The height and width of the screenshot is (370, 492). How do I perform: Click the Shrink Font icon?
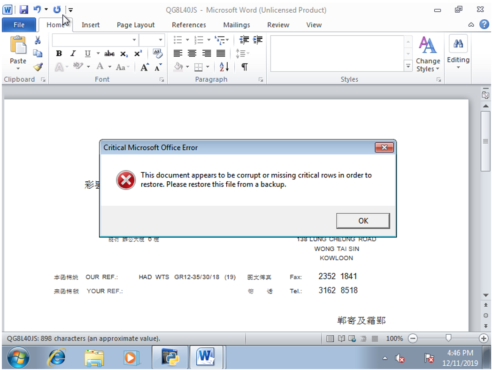point(158,67)
